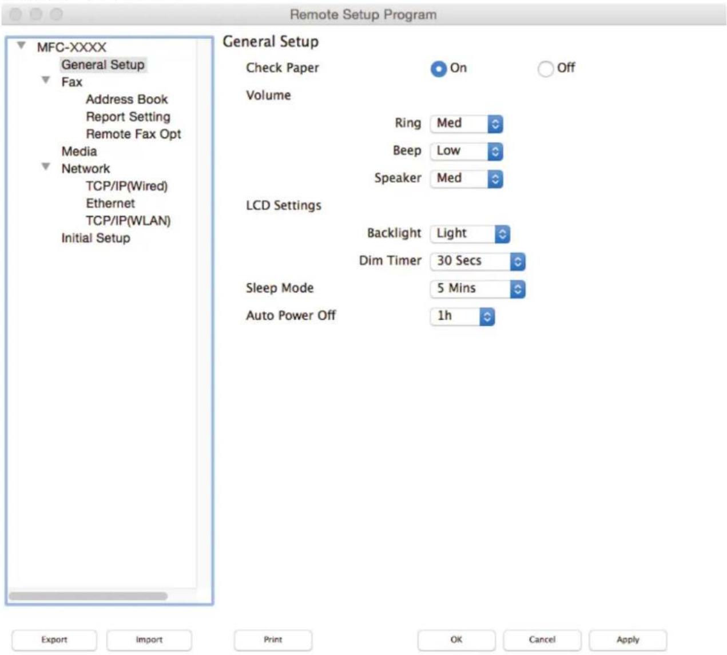Select the Fax tree item
Viewport: 727px width, 655px height.
point(72,82)
